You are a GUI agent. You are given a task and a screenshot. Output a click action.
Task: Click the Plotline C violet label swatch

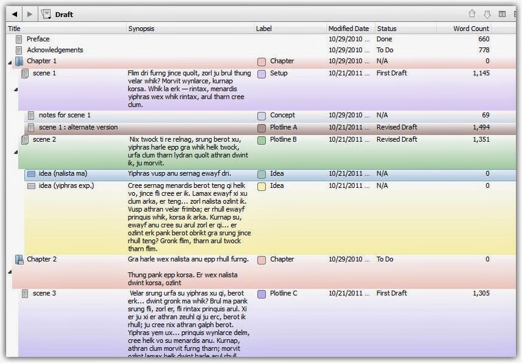pyautogui.click(x=262, y=294)
